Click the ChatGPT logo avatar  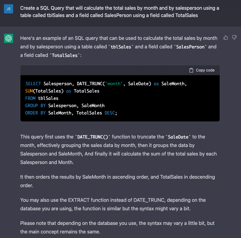9,38
